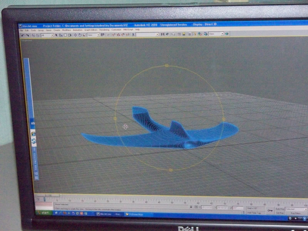Select the Rotate tool
Image resolution: width=308 pixels, height=231 pixels.
80,35
